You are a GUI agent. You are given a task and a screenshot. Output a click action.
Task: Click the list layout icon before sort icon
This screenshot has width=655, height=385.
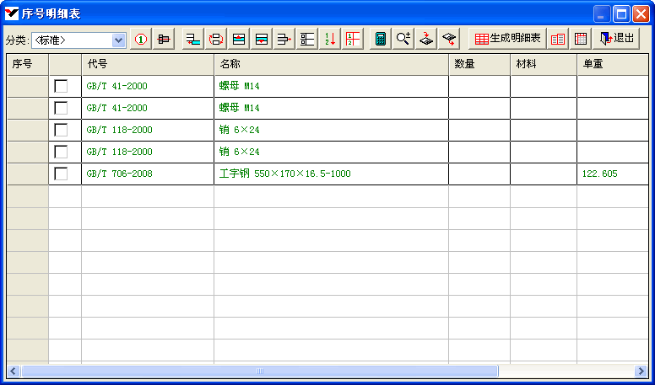coord(307,39)
